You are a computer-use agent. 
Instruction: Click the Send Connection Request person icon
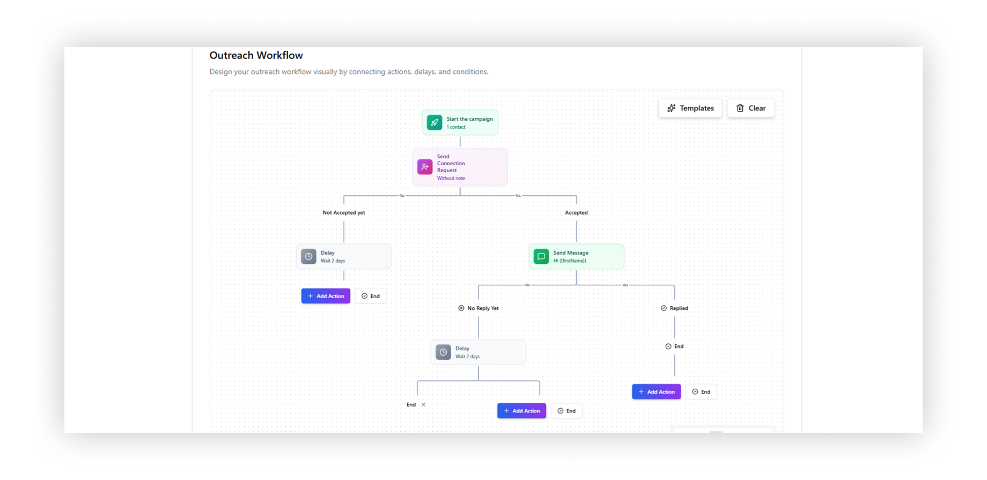425,167
